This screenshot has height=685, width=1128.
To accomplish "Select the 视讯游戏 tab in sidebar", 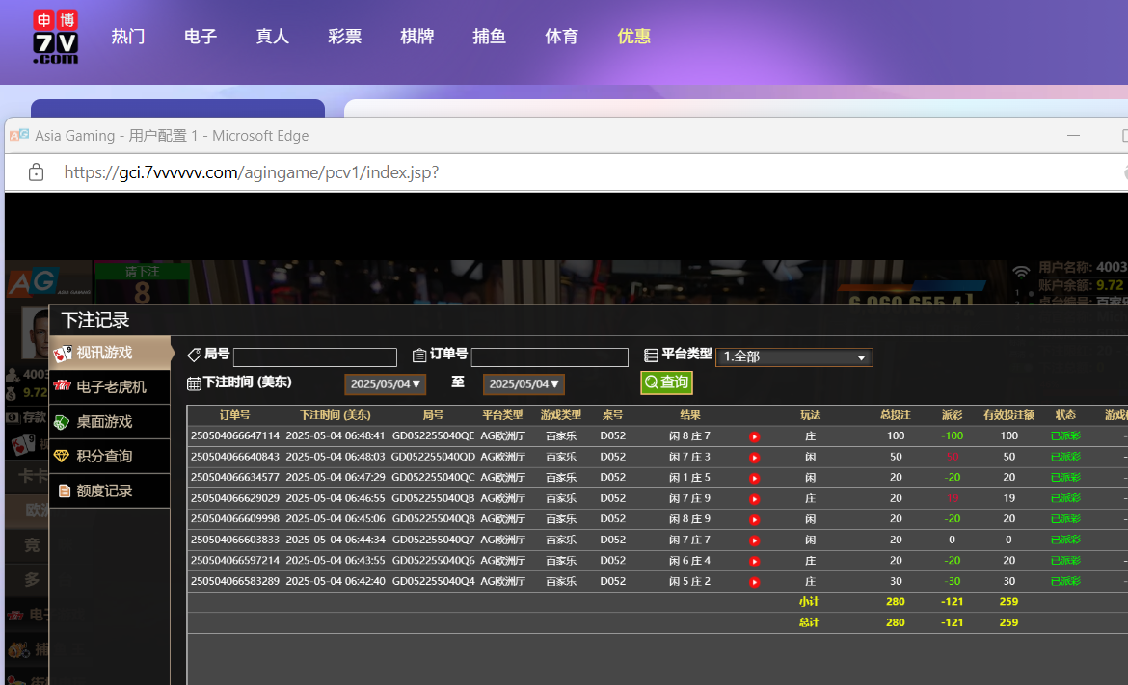I will tap(109, 353).
